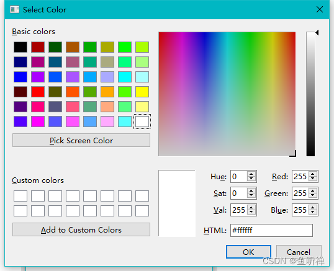334x271 pixels.
Task: Select the first custom color slot
Action: [20, 196]
